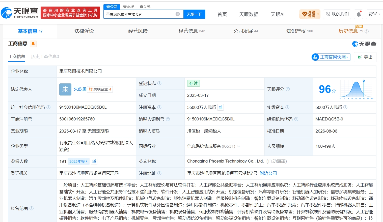Clear the search box with the X icon

pyautogui.click(x=178, y=14)
